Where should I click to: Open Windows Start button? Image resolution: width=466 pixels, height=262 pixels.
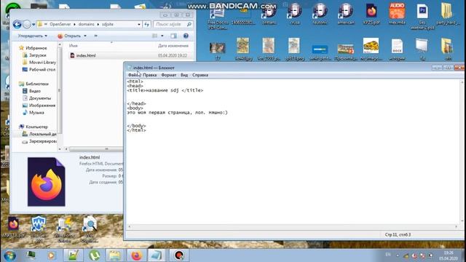click(x=9, y=255)
